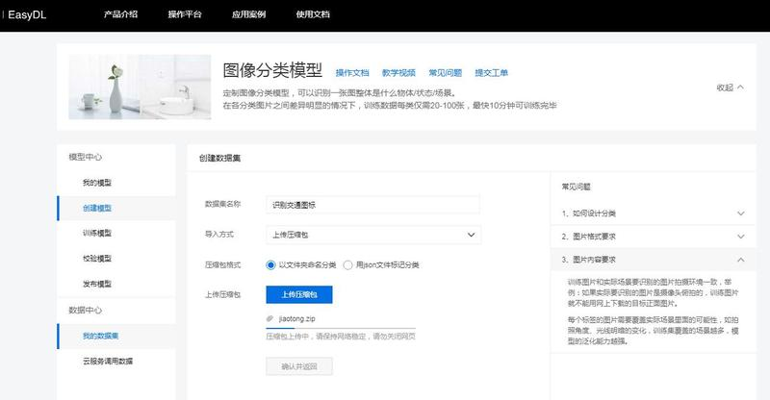Select the 用json文件标记分类 radio button
The image size is (770, 400).
(x=347, y=265)
